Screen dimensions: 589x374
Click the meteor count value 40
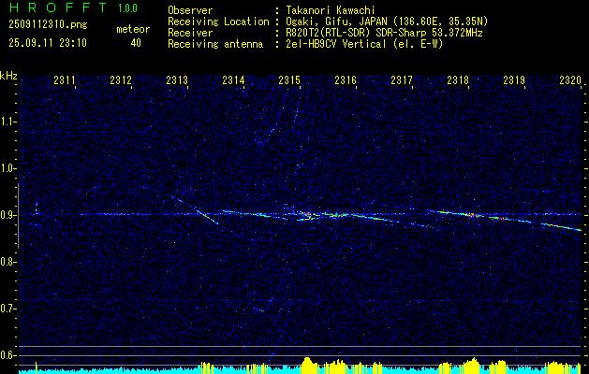pyautogui.click(x=136, y=43)
